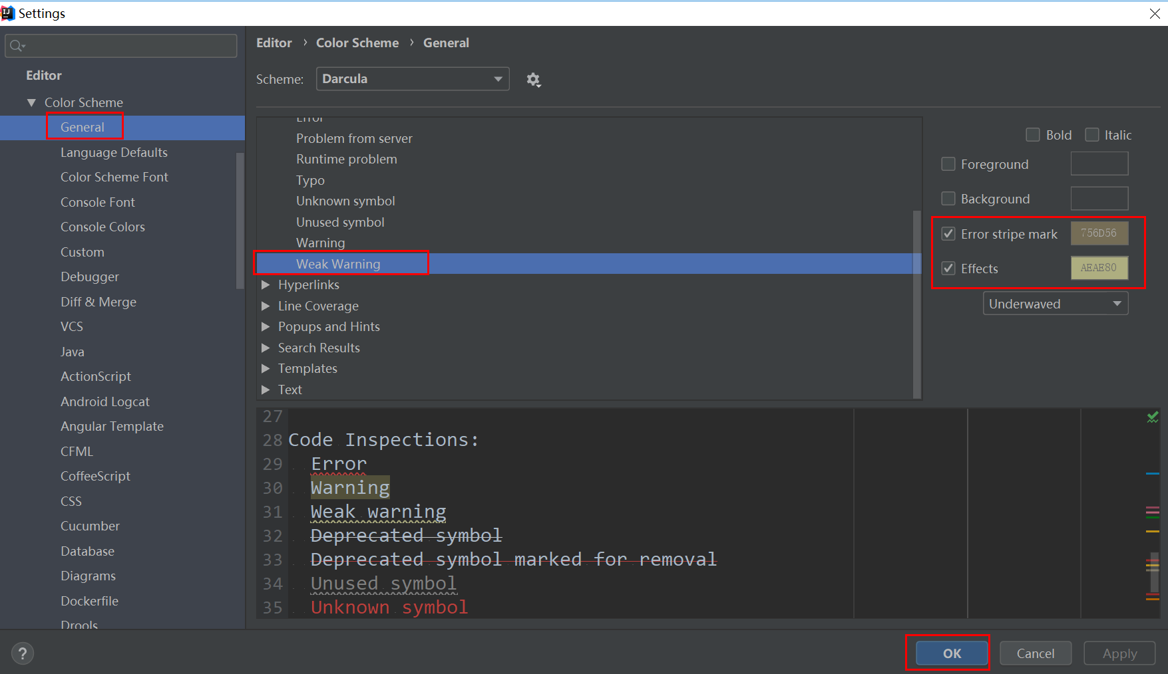Image resolution: width=1168 pixels, height=674 pixels.
Task: Expand the Text group
Action: (266, 390)
